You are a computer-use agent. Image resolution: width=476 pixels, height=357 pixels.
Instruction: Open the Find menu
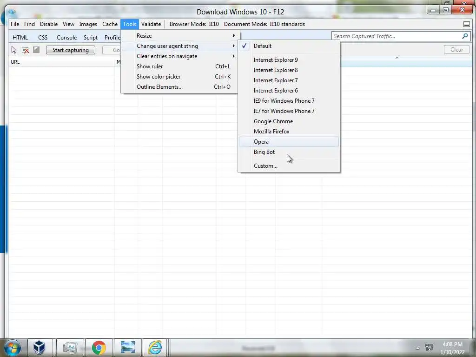click(29, 24)
